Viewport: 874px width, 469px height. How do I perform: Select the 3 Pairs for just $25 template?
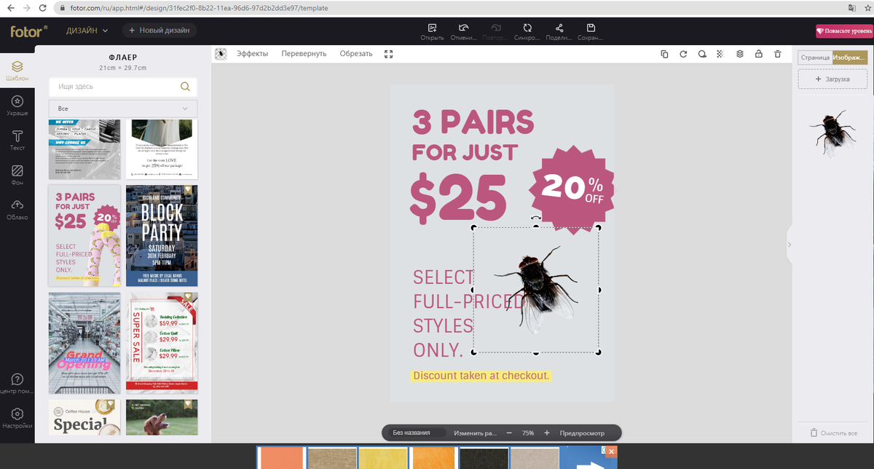click(x=84, y=236)
